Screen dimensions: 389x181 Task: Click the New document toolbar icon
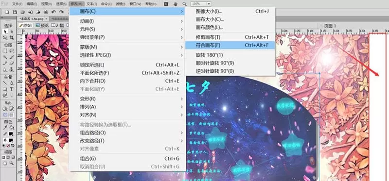[7, 12]
